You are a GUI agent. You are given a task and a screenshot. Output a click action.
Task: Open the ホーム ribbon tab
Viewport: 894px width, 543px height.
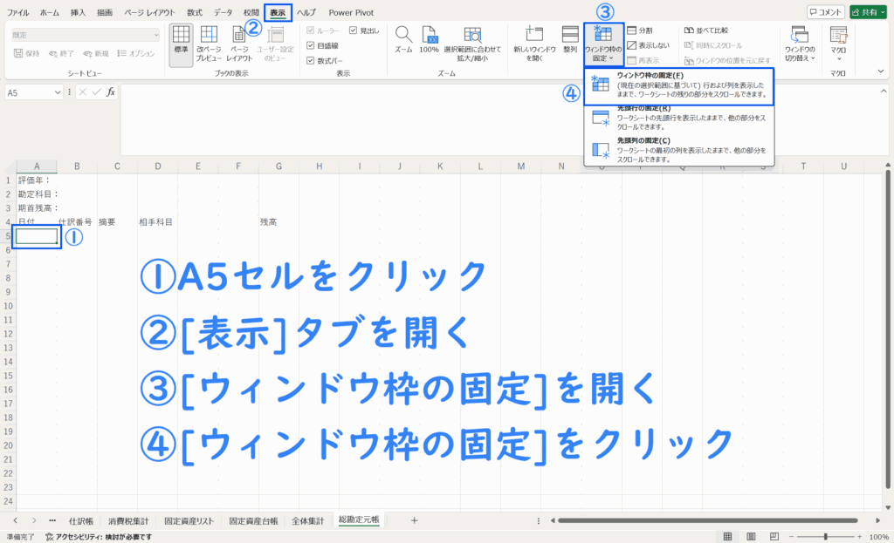(x=50, y=12)
